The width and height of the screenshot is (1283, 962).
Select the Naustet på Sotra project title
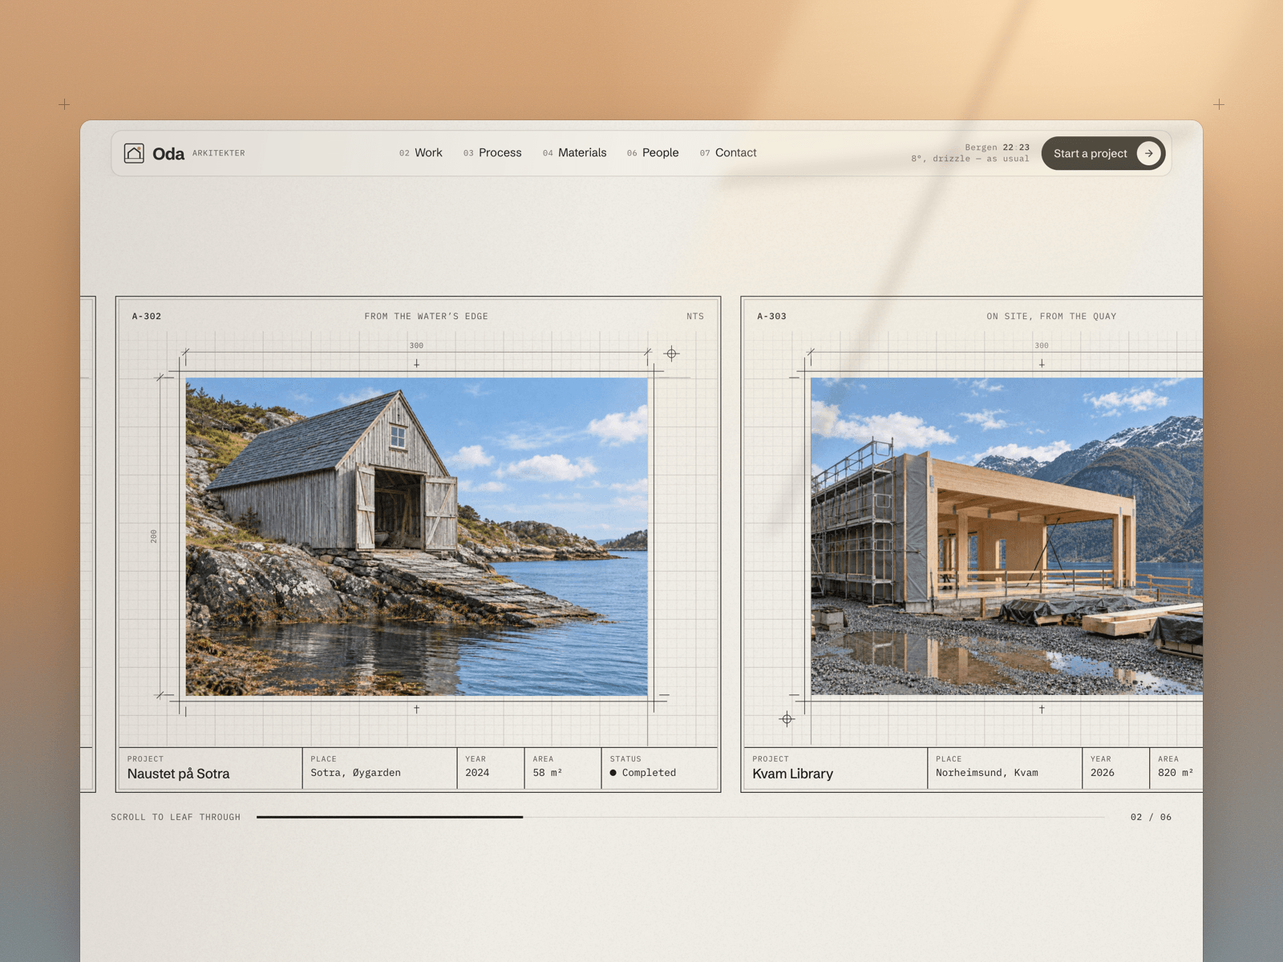pos(178,774)
